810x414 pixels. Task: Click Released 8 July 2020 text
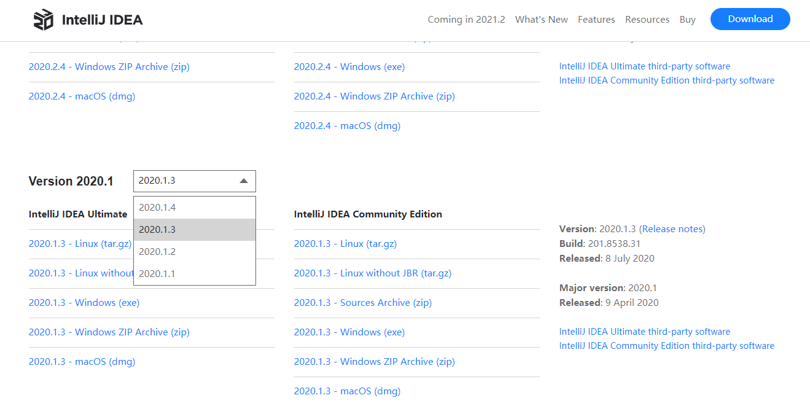point(607,259)
